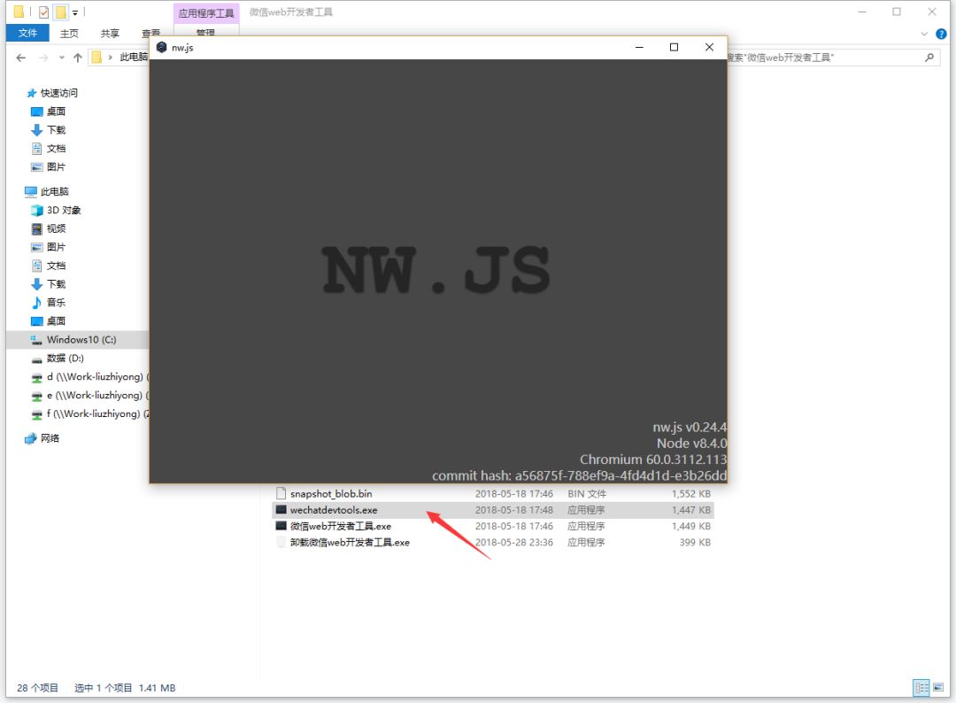This screenshot has width=956, height=703.
Task: Open the 音乐 folder
Action: [x=48, y=303]
